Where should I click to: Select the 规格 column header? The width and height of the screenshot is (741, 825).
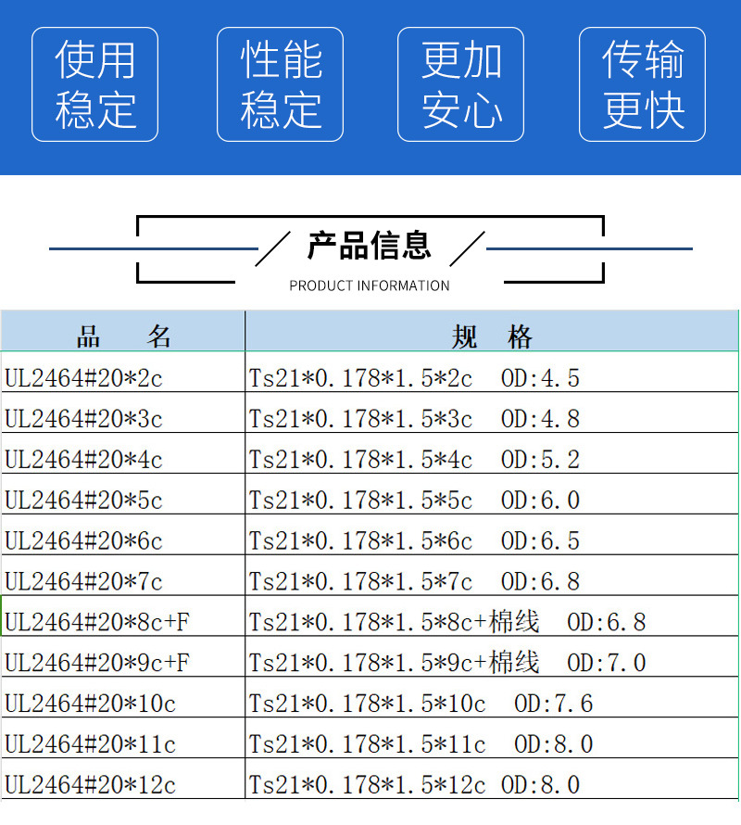[492, 331]
